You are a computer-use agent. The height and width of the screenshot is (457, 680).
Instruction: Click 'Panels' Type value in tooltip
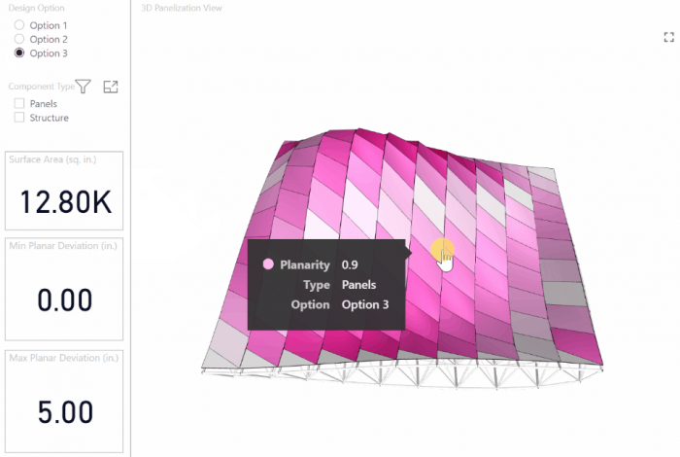click(358, 285)
